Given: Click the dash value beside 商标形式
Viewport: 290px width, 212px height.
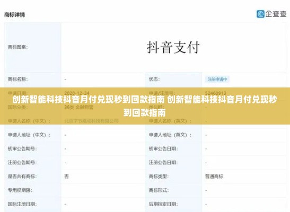Looking at the screenshot, I should 206,190.
